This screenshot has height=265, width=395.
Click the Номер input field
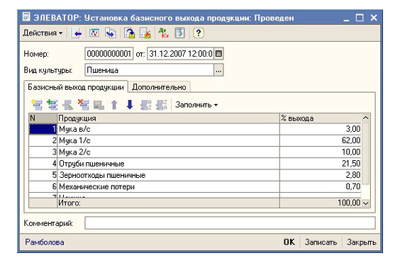point(109,54)
